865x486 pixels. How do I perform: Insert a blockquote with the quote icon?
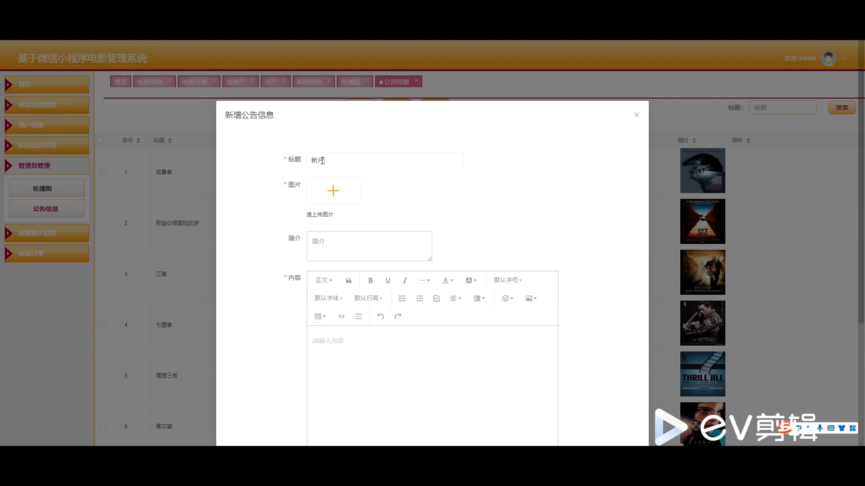pos(348,280)
